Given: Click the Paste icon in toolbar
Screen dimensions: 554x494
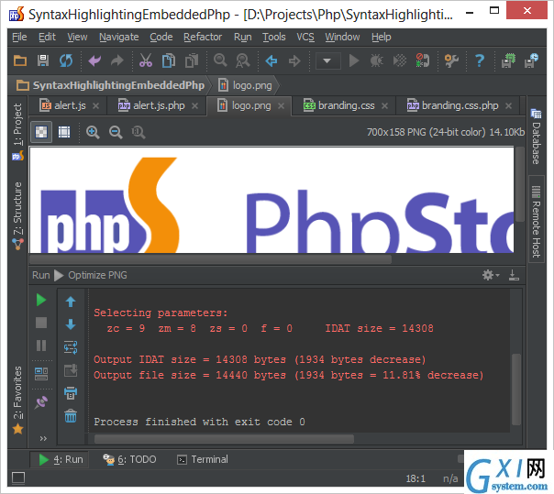Looking at the screenshot, I should pos(192,60).
